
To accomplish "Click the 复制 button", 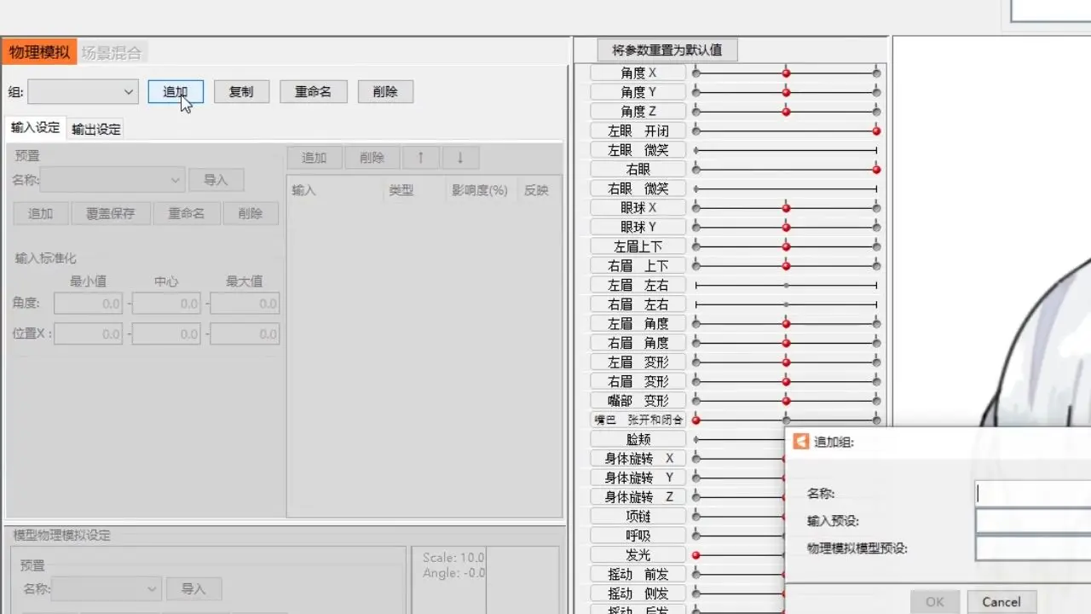I will pyautogui.click(x=241, y=91).
